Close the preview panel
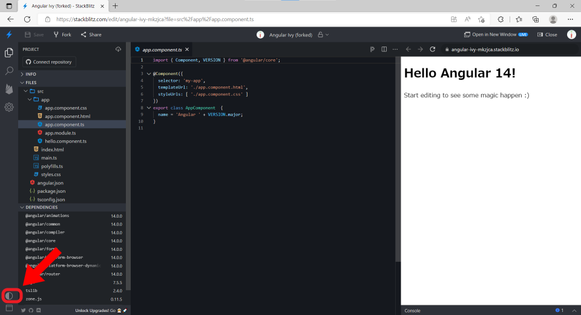The width and height of the screenshot is (581, 315). tap(547, 34)
